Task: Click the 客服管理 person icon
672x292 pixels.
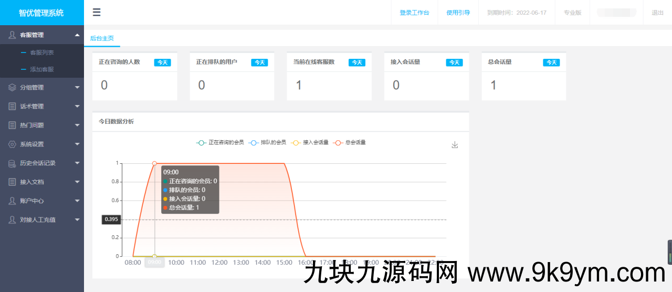Action: pyautogui.click(x=12, y=35)
